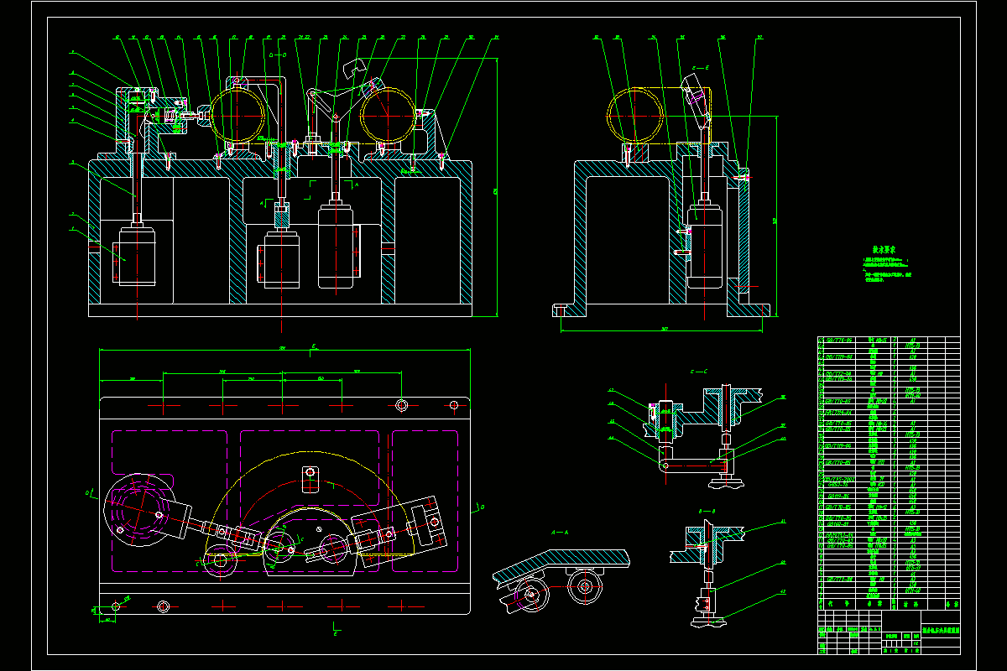Click the drawing title cell in title block
Screen dimensions: 1007x671
click(x=941, y=629)
